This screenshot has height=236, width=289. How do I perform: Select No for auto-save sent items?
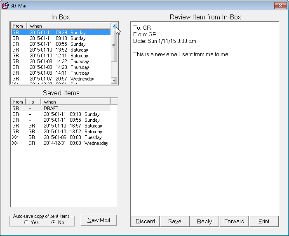pyautogui.click(x=53, y=222)
